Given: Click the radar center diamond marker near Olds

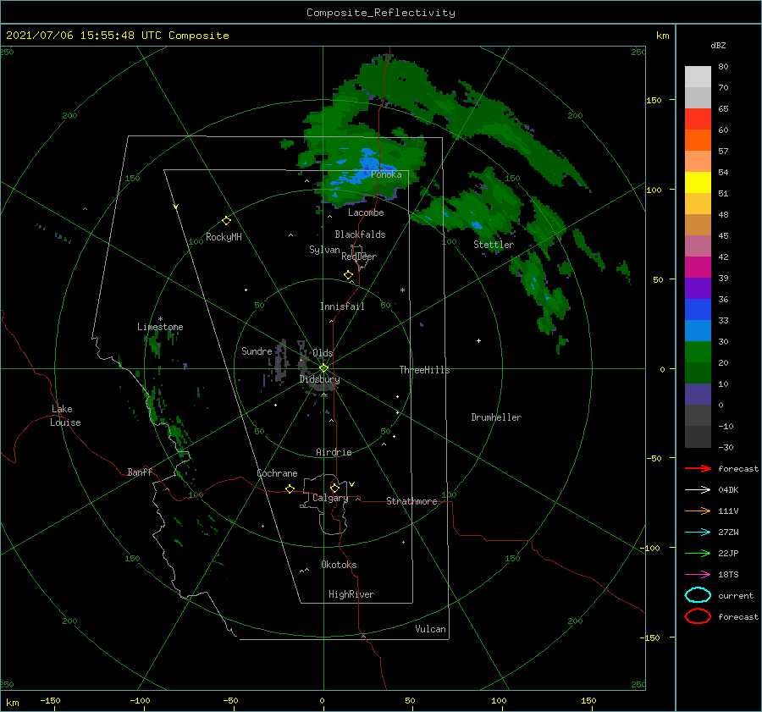Looking at the screenshot, I should 323,368.
